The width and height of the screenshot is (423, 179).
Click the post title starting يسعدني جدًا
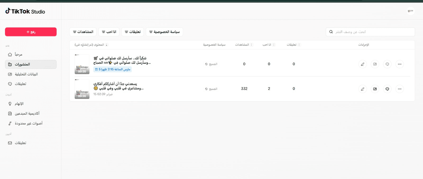(x=119, y=86)
